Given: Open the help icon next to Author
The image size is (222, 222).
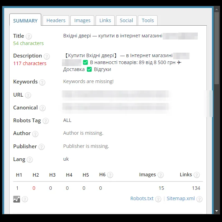Looking at the screenshot, I should 35,134.
